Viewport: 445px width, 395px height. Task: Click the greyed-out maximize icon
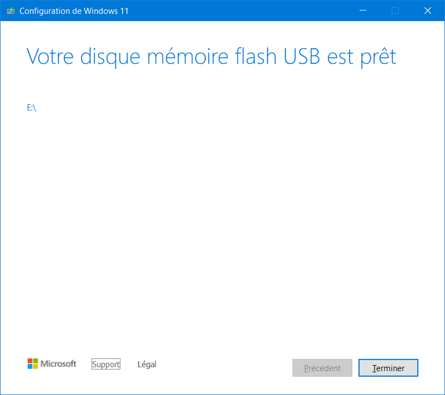395,11
